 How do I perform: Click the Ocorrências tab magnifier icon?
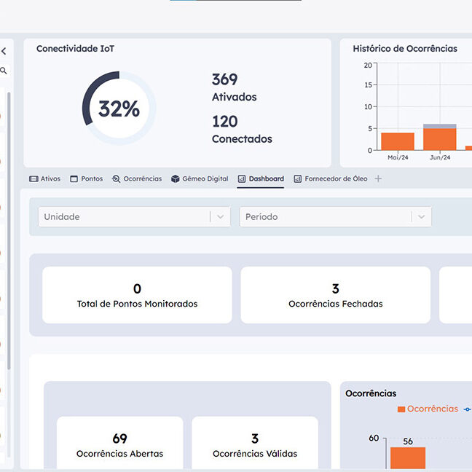(117, 178)
